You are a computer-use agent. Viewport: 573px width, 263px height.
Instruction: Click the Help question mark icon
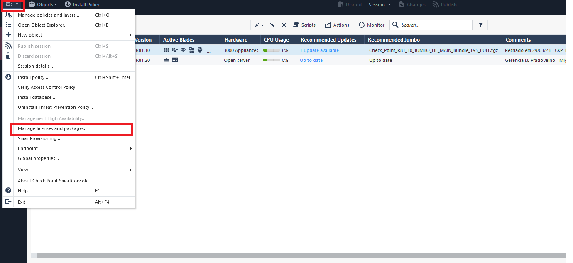pos(8,191)
